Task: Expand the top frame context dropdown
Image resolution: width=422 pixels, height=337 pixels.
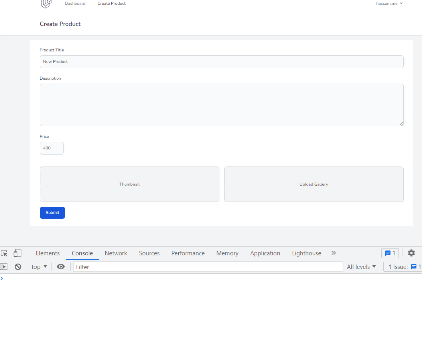Action: click(39, 266)
